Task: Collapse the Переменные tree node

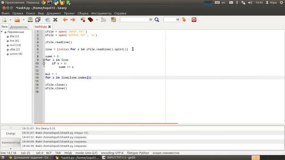Action: pyautogui.click(x=2, y=32)
